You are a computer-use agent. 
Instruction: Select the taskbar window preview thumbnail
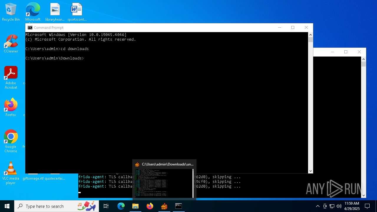164,183
